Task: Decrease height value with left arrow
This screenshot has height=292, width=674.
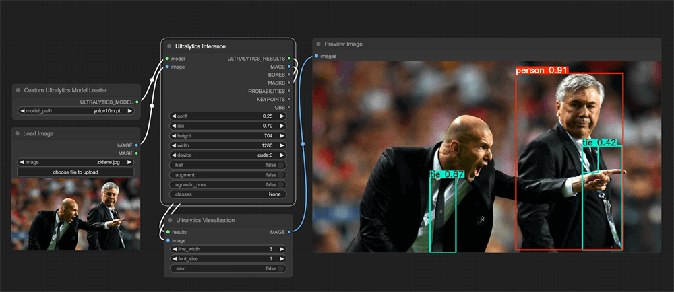Action: pos(174,135)
